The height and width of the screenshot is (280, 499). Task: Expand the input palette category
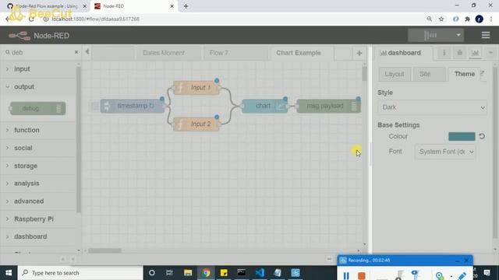pyautogui.click(x=38, y=69)
